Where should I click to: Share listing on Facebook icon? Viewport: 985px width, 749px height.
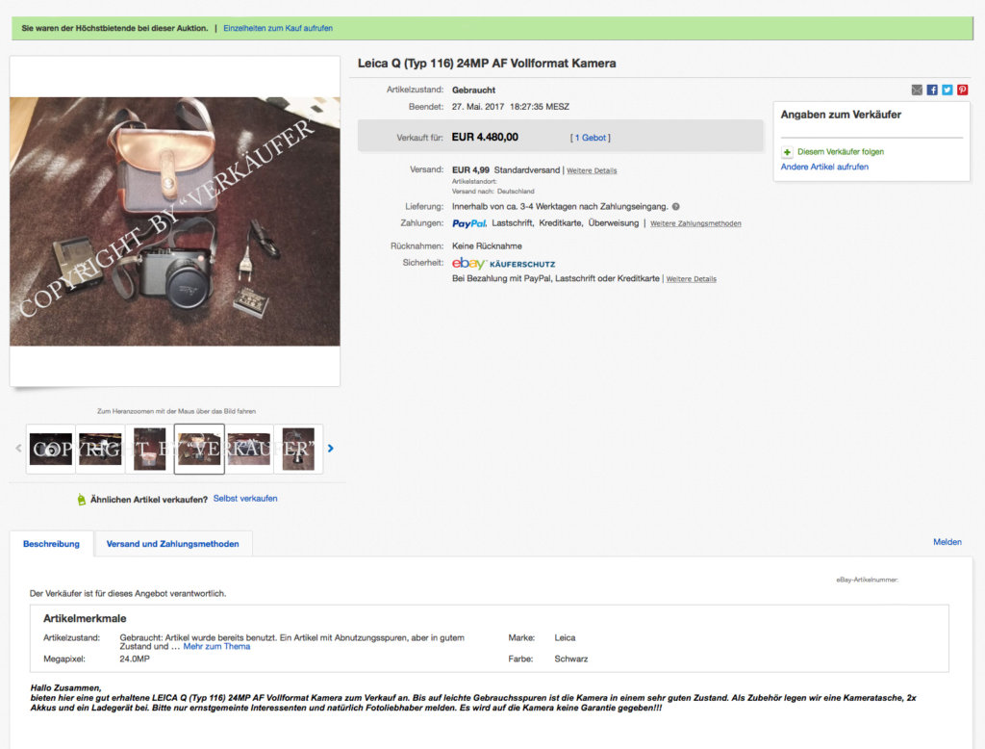(x=932, y=90)
